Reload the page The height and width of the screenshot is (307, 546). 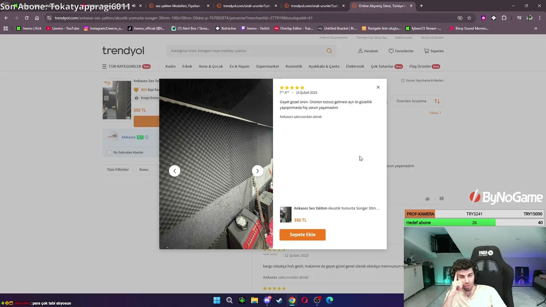[x=26, y=18]
